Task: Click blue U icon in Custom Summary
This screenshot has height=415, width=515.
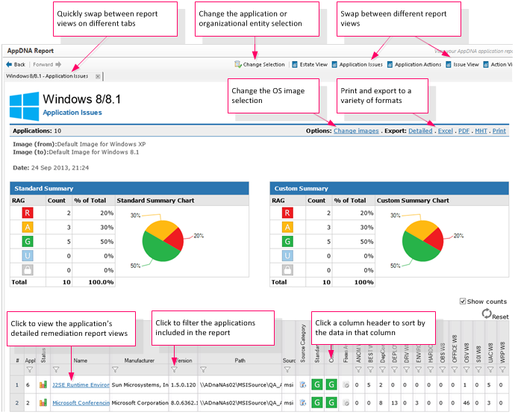Action: click(x=287, y=255)
